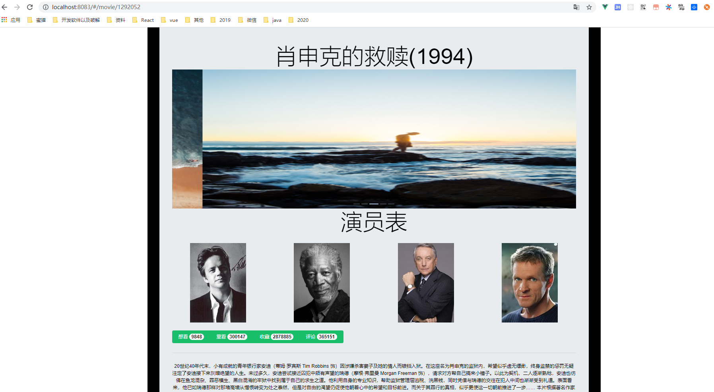Select the active third carousel indicator

click(374, 204)
